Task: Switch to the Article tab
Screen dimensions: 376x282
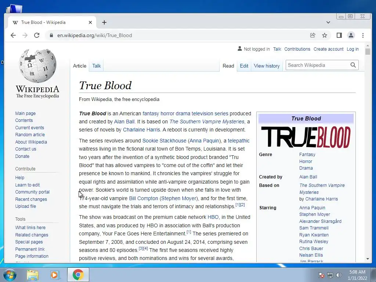Action: click(80, 66)
